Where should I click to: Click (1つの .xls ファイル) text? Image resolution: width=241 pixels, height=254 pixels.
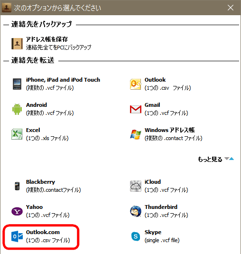click(x=47, y=138)
